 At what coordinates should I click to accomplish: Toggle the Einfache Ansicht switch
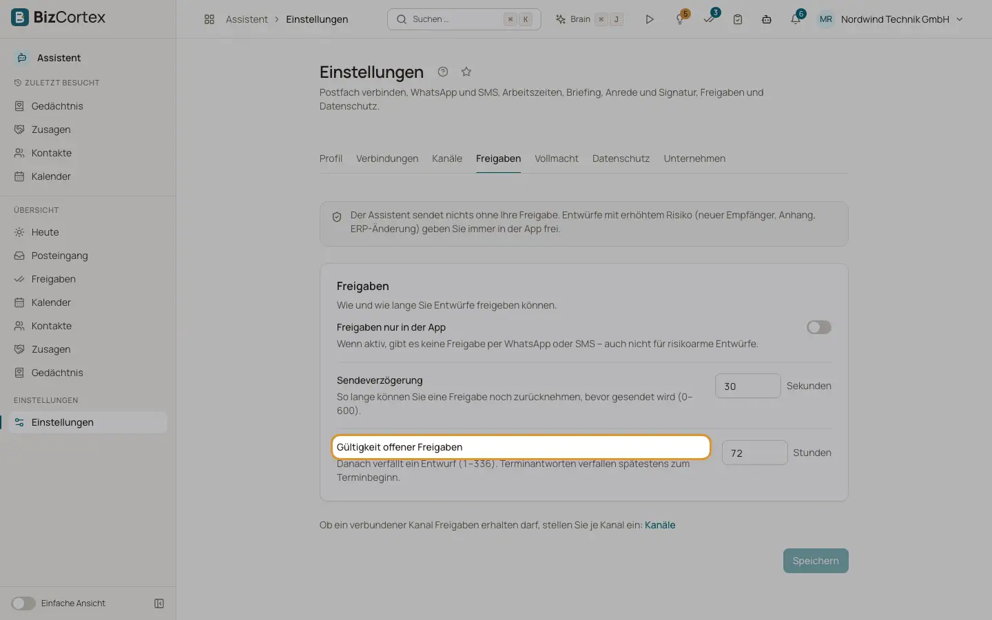(23, 603)
